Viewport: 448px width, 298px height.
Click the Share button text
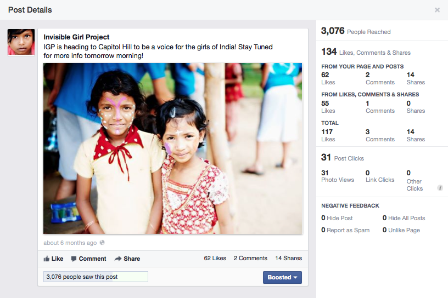[x=132, y=259]
